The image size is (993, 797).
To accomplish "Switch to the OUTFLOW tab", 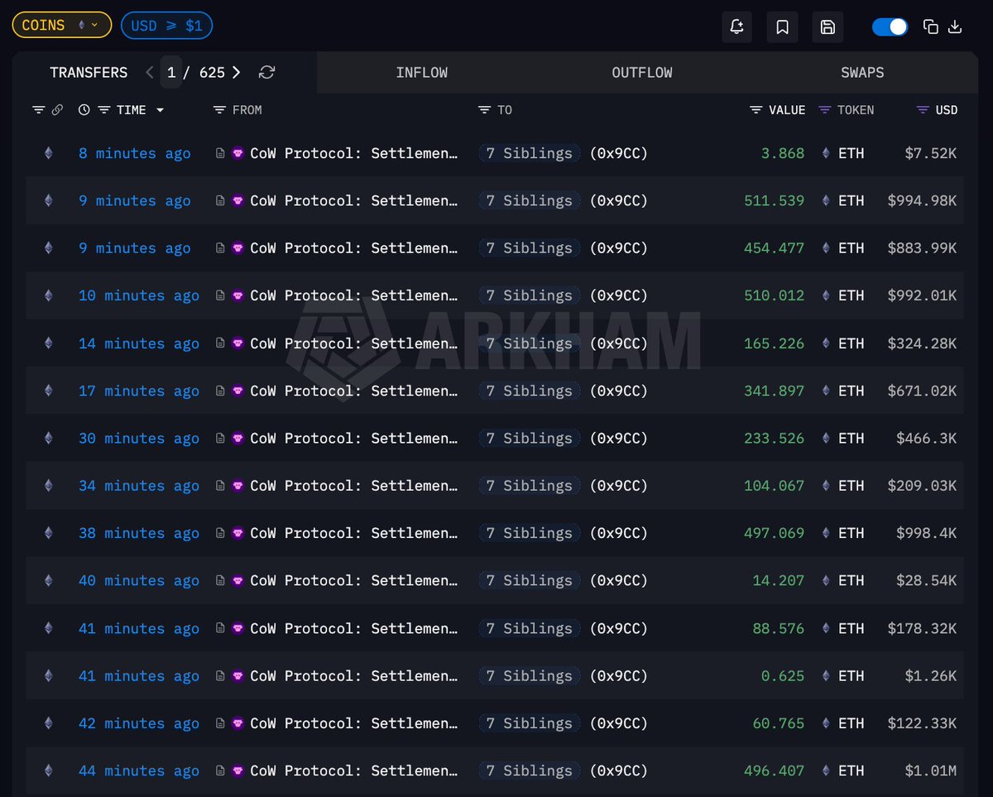I will pyautogui.click(x=642, y=73).
